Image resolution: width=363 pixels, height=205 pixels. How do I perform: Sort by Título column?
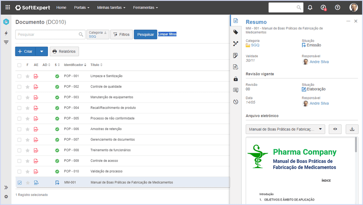pos(96,65)
